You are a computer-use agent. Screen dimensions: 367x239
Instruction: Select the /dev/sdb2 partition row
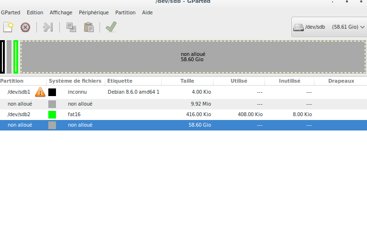click(x=184, y=114)
